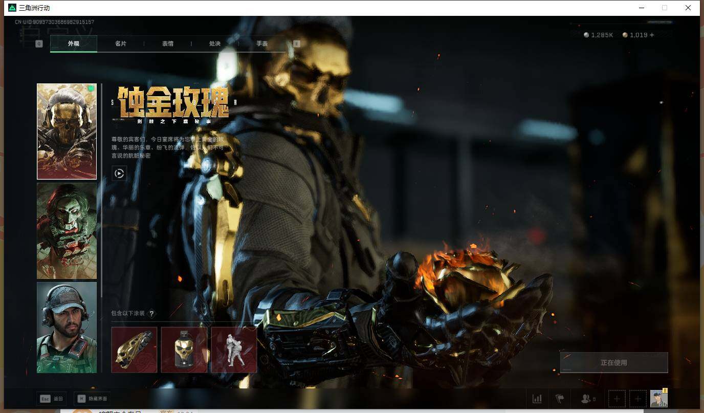Open the 名片 tab
This screenshot has height=413, width=704.
(x=121, y=44)
